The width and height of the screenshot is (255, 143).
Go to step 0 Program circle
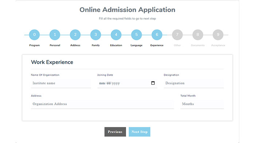(x=34, y=35)
